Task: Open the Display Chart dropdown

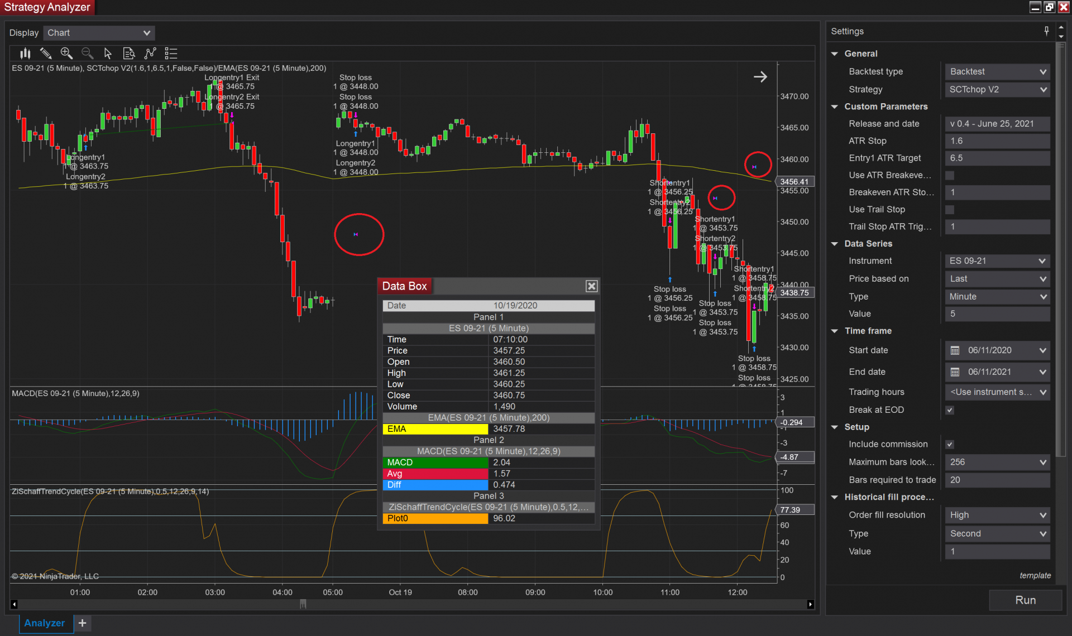Action: (x=99, y=33)
